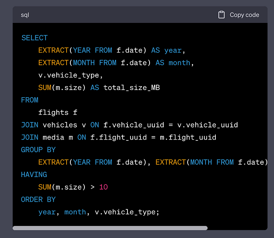Screen dimensions: 274x238
Task: Click the horizontal scrollbar thumb below the code
Action: pos(110,228)
